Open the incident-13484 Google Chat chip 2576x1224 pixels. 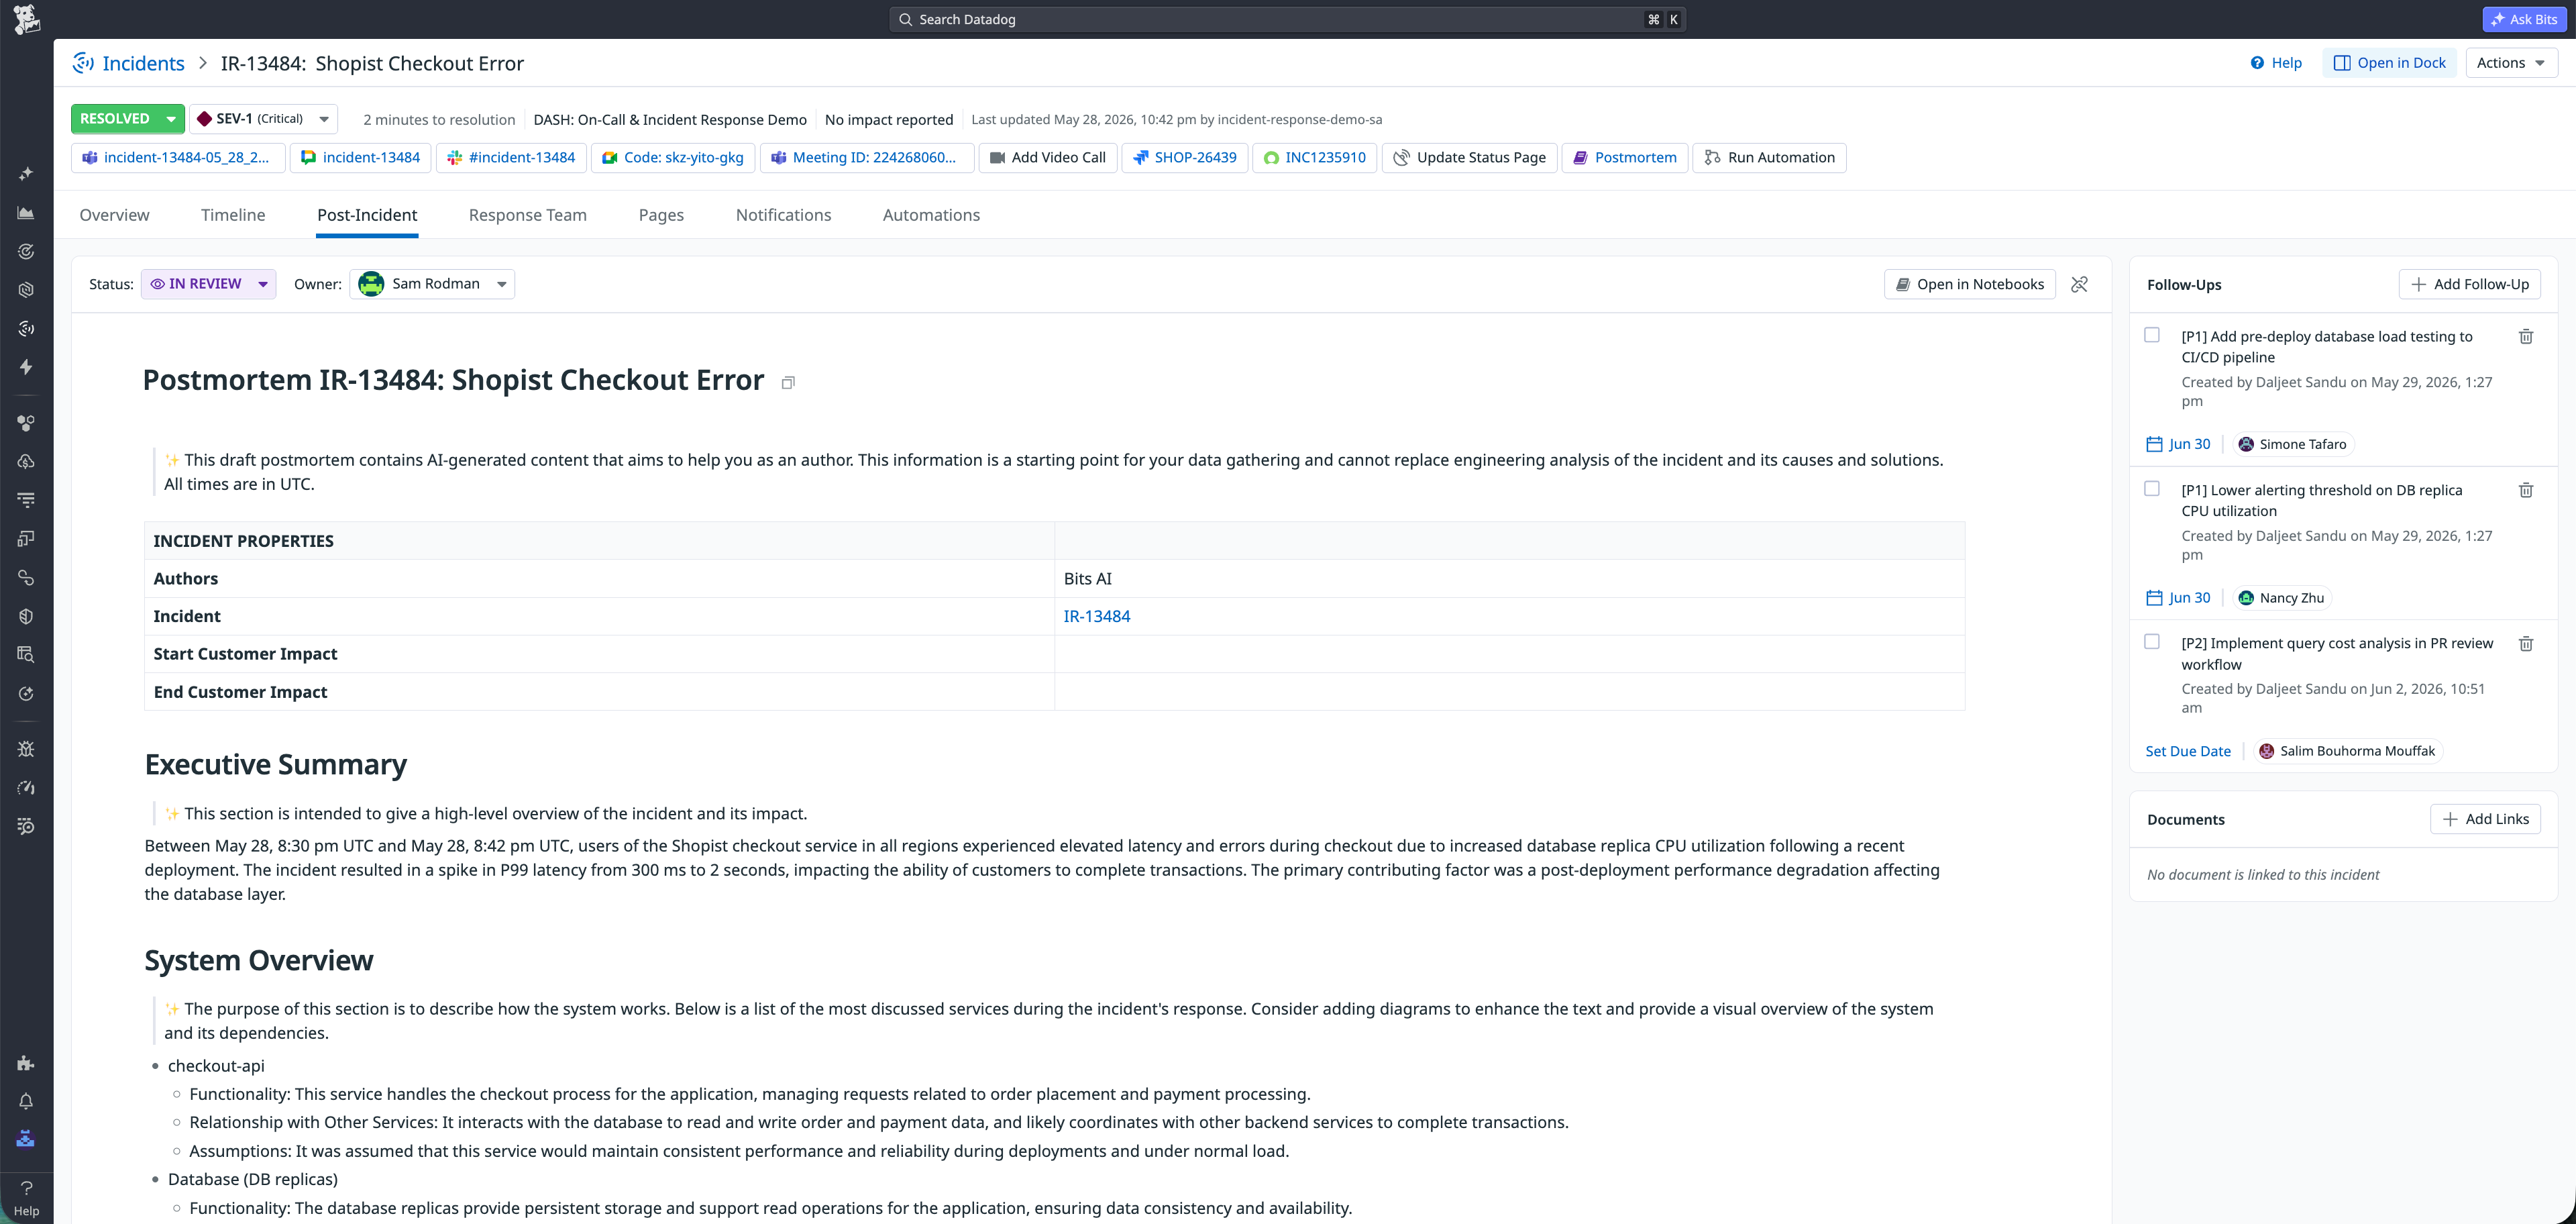click(x=361, y=158)
